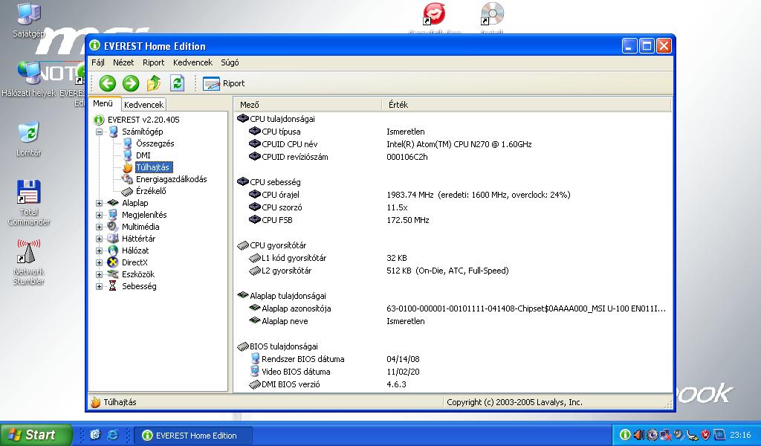The width and height of the screenshot is (761, 446).
Task: Switch to the Menü tab
Action: (103, 103)
